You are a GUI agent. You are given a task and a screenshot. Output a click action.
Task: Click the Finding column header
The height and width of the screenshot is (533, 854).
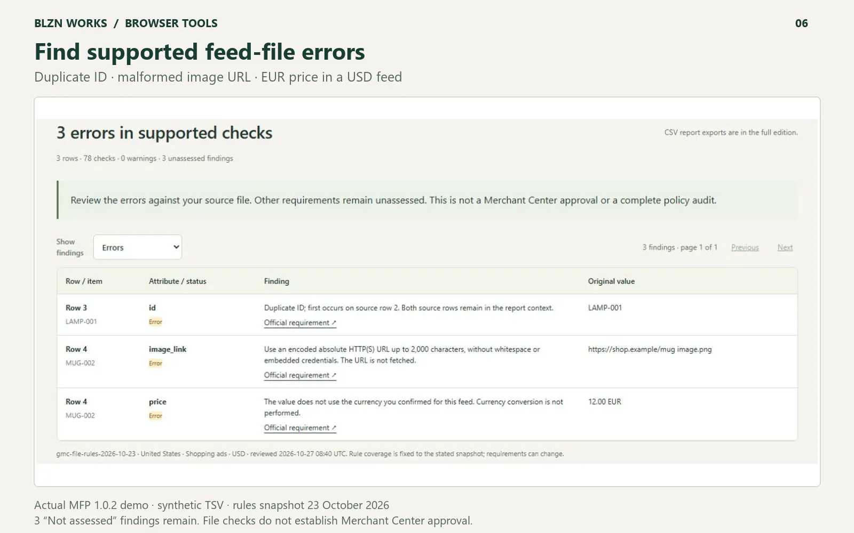tap(276, 281)
